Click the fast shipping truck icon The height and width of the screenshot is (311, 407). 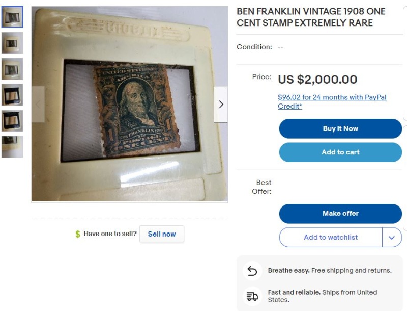252,296
